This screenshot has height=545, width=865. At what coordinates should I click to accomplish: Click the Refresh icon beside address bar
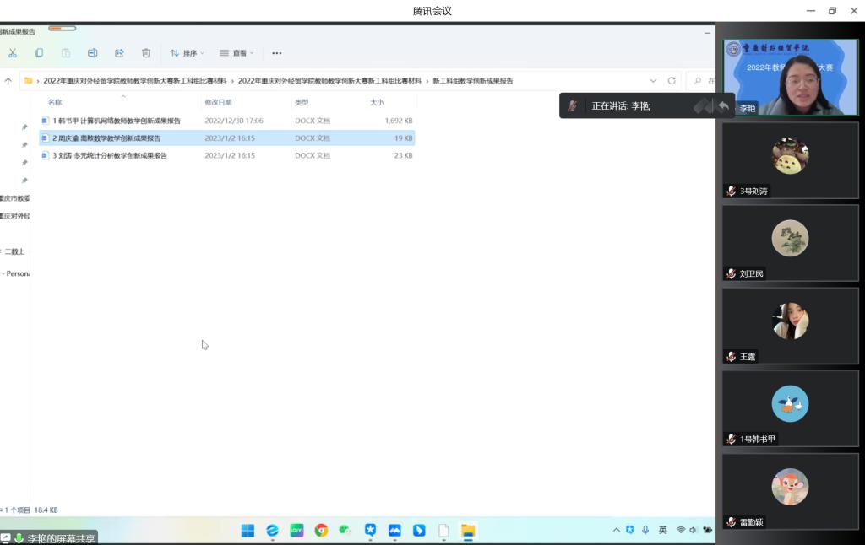(x=672, y=81)
